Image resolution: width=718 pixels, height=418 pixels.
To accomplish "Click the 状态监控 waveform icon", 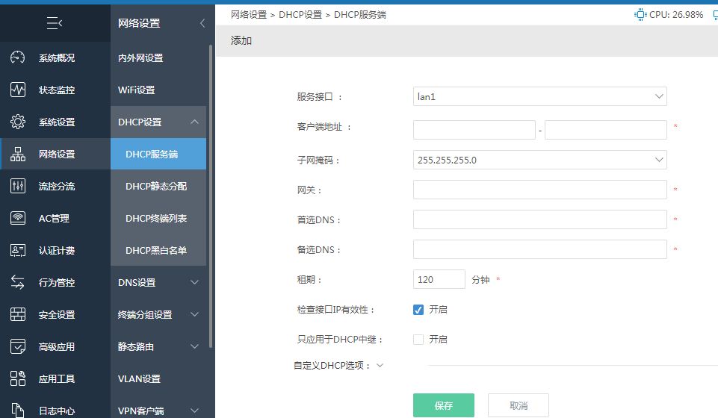I will click(18, 90).
